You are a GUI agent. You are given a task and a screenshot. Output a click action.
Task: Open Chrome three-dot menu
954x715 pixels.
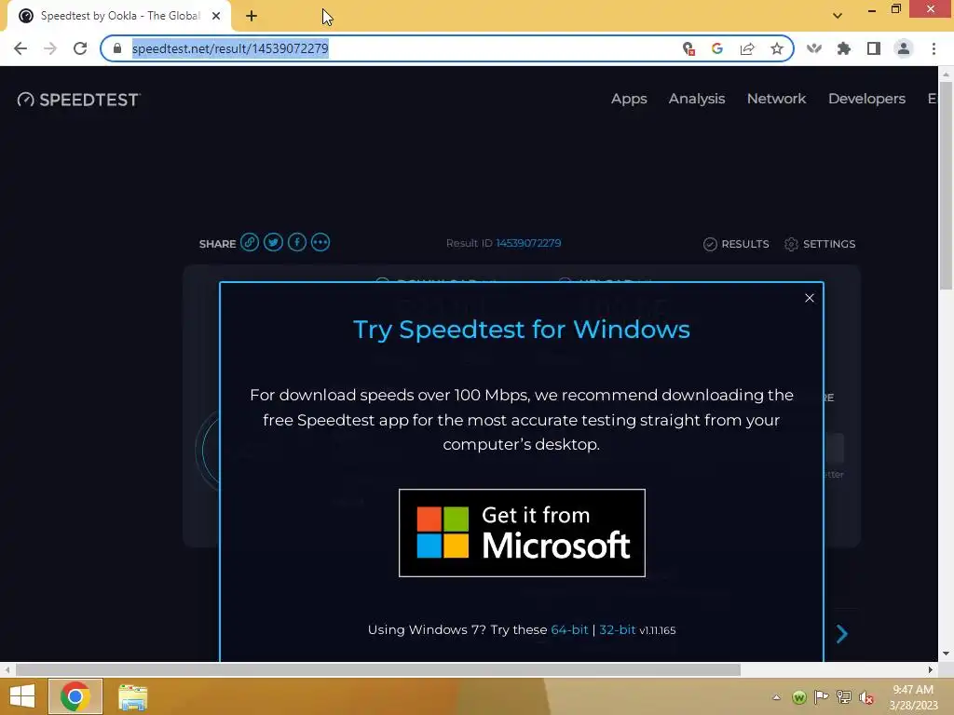pyautogui.click(x=934, y=48)
